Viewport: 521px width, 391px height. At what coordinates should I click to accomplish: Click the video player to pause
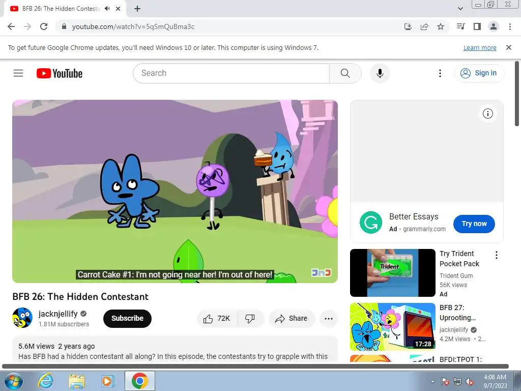[x=175, y=191]
